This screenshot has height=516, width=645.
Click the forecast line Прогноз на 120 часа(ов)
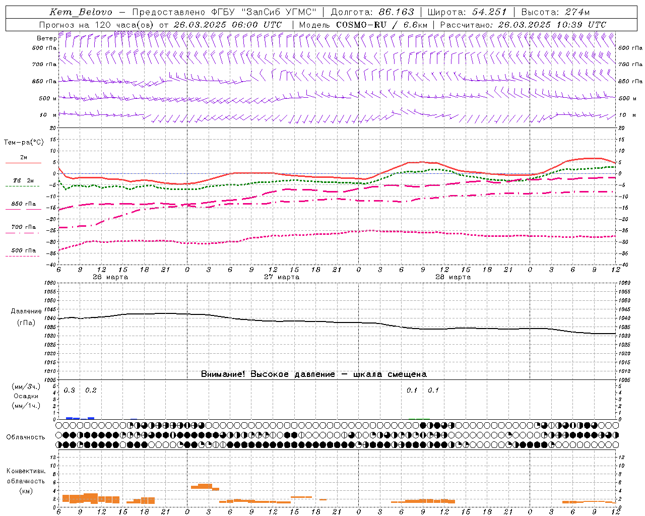(97, 25)
